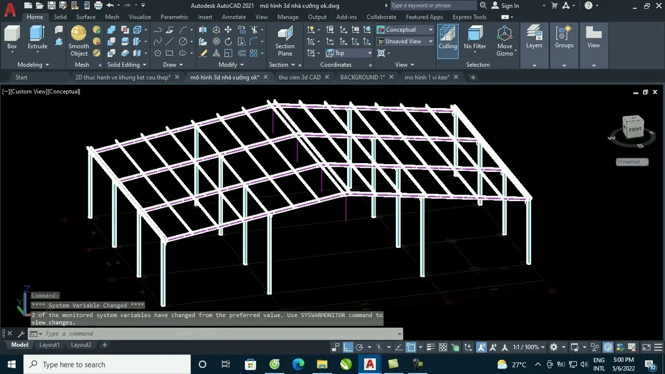665x374 pixels.
Task: Toggle Ortho mode in status bar
Action: [348, 347]
